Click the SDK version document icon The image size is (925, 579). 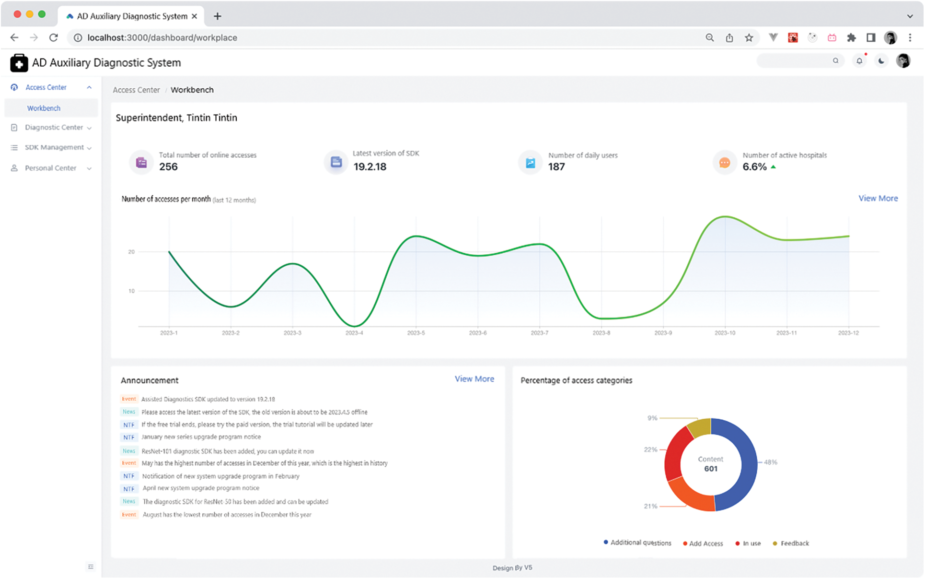(336, 162)
